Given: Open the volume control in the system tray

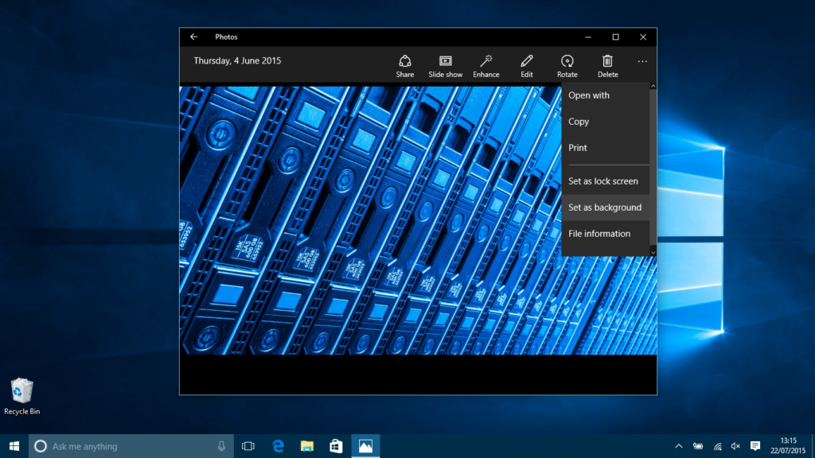Looking at the screenshot, I should (x=734, y=446).
